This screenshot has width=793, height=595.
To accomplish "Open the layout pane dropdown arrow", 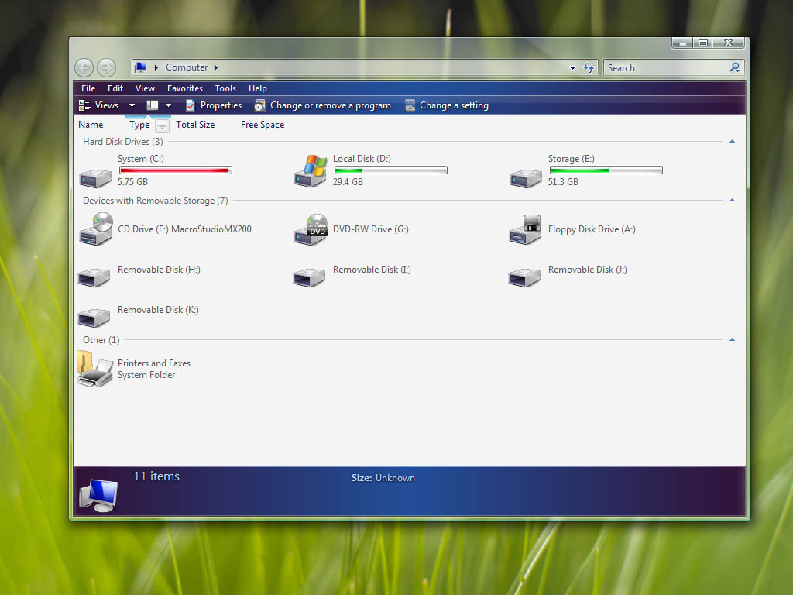I will click(168, 105).
